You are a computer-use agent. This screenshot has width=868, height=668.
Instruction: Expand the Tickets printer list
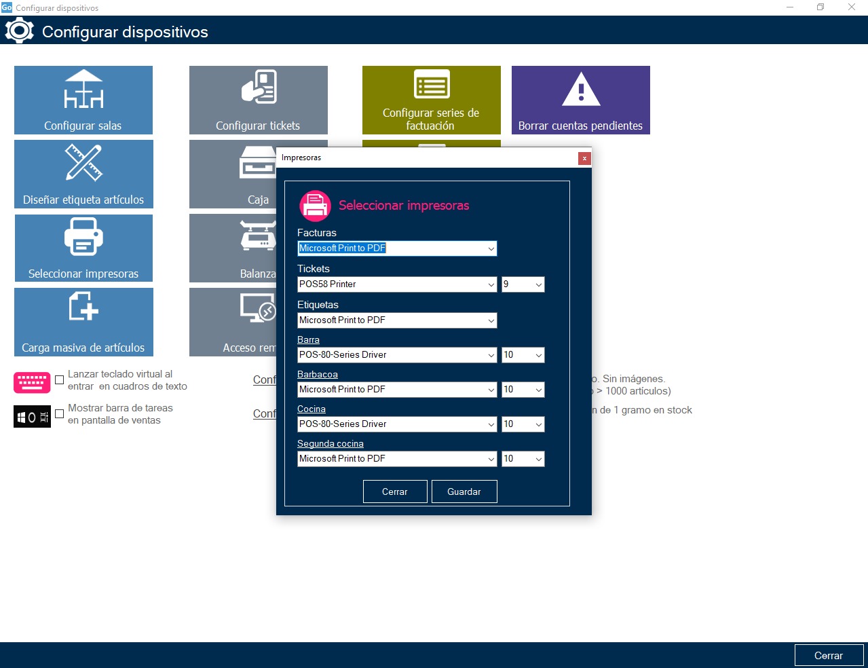491,284
